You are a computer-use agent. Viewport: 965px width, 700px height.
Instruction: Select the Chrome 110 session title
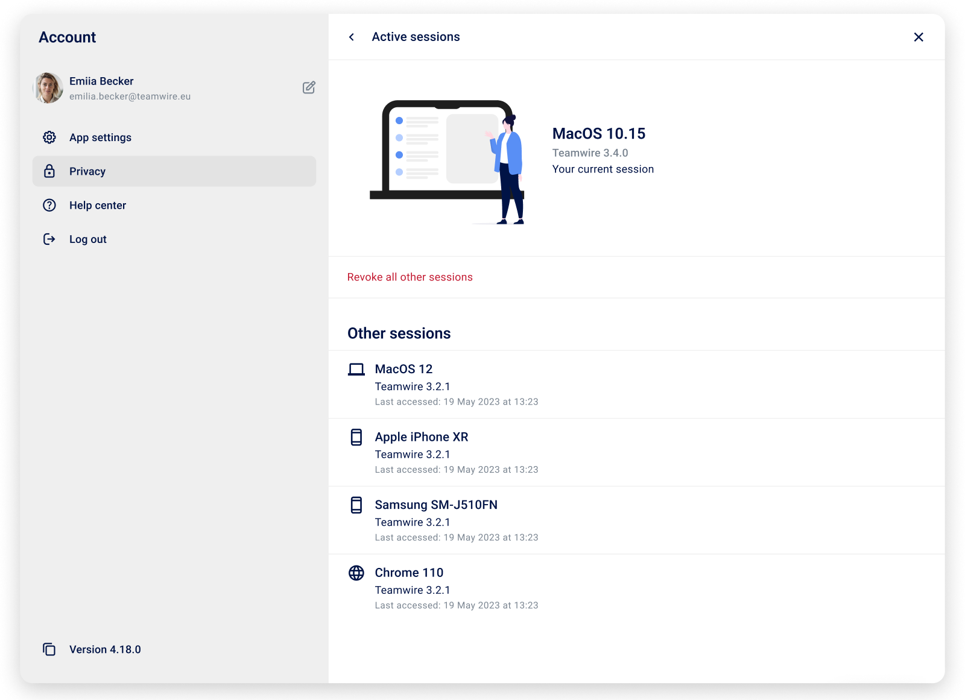point(409,573)
